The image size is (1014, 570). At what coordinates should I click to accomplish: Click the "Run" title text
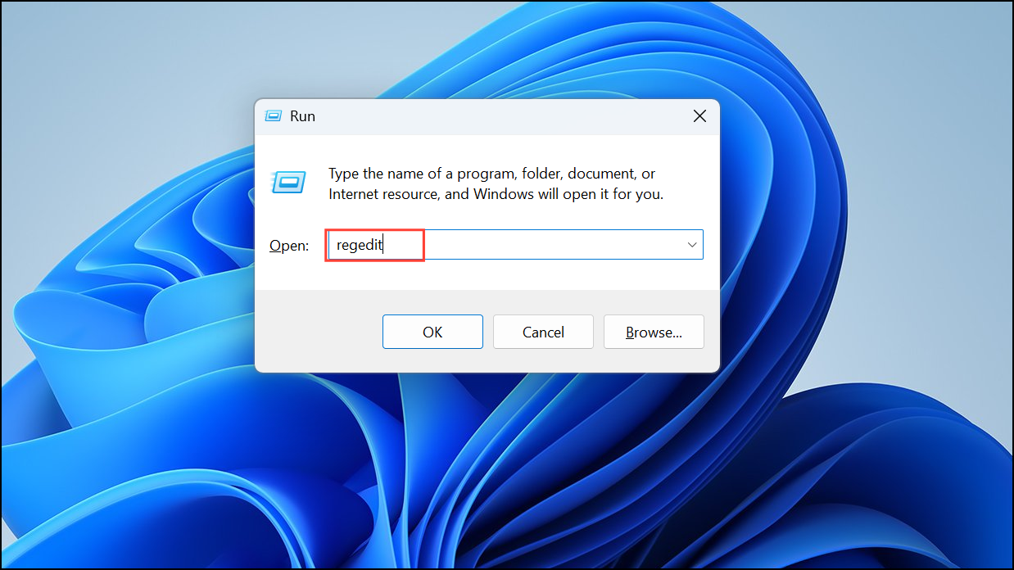click(302, 116)
